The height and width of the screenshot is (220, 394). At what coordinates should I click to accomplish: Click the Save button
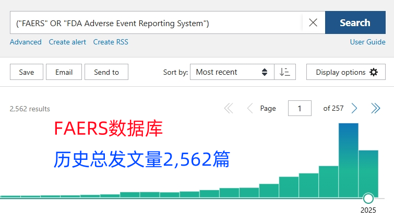(x=27, y=72)
